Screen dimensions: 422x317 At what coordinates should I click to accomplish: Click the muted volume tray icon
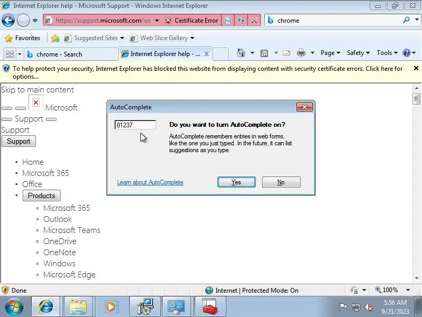coord(368,307)
